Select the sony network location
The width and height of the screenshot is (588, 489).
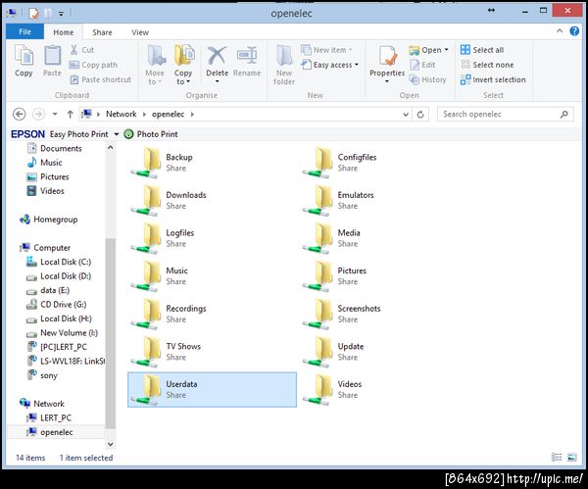point(49,375)
